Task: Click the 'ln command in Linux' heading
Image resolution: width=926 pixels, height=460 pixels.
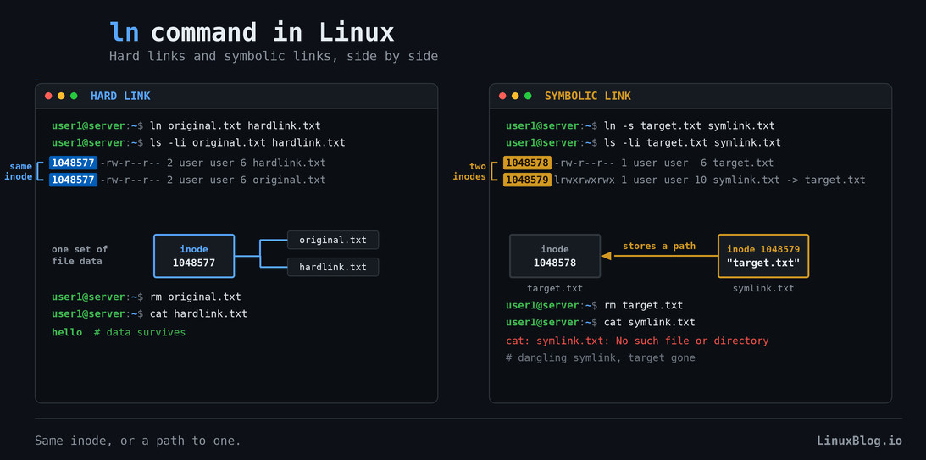Action: click(x=252, y=32)
